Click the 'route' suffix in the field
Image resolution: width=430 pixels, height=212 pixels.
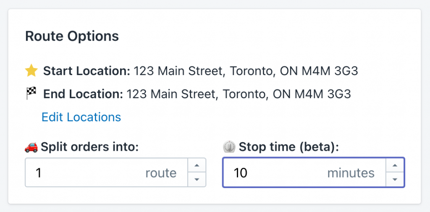tap(161, 173)
